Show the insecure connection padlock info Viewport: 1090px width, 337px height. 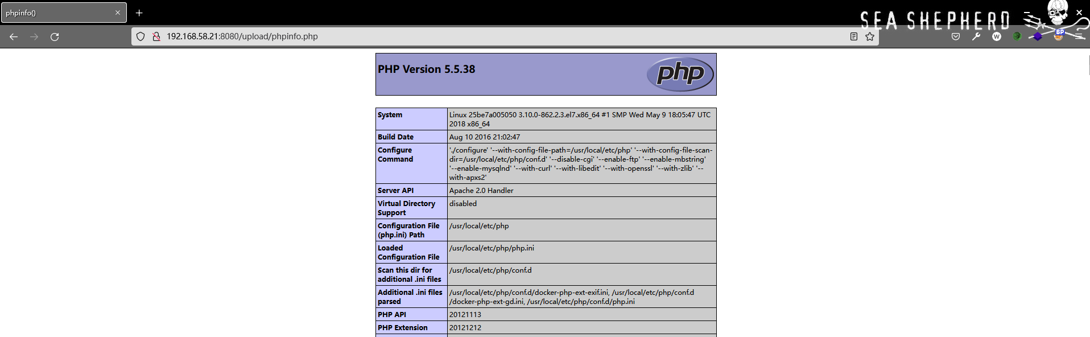coord(156,36)
